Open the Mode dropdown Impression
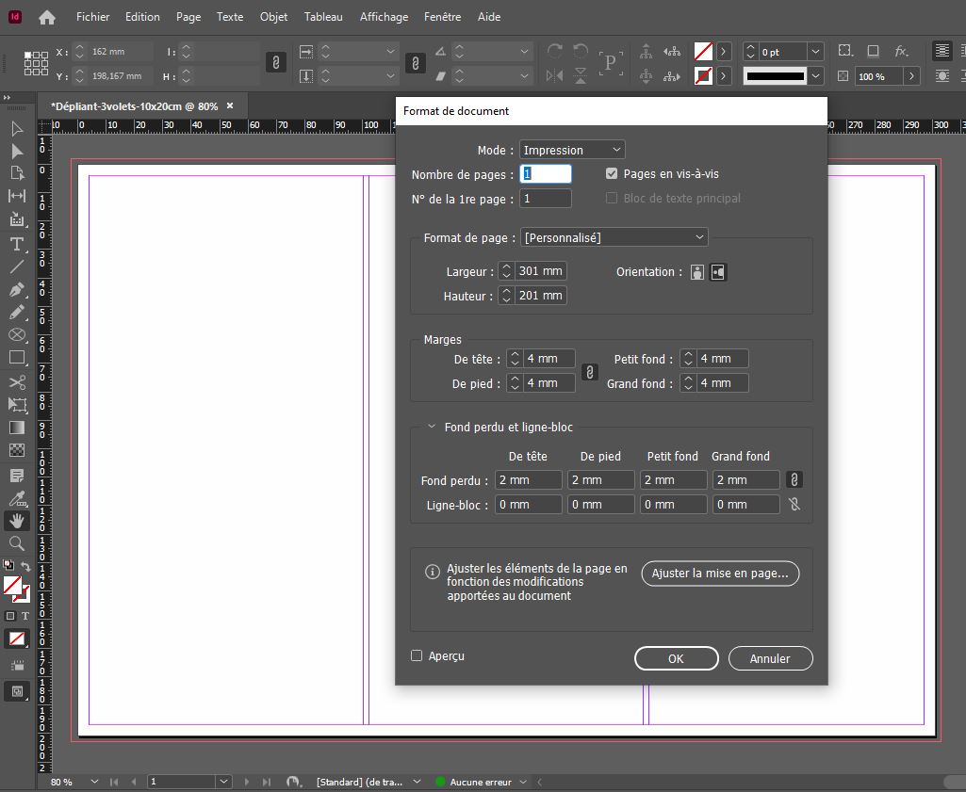Image resolution: width=966 pixels, height=792 pixels. click(572, 150)
